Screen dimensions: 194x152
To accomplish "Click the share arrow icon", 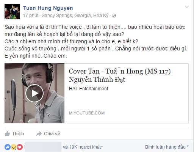I will [x=39, y=134].
